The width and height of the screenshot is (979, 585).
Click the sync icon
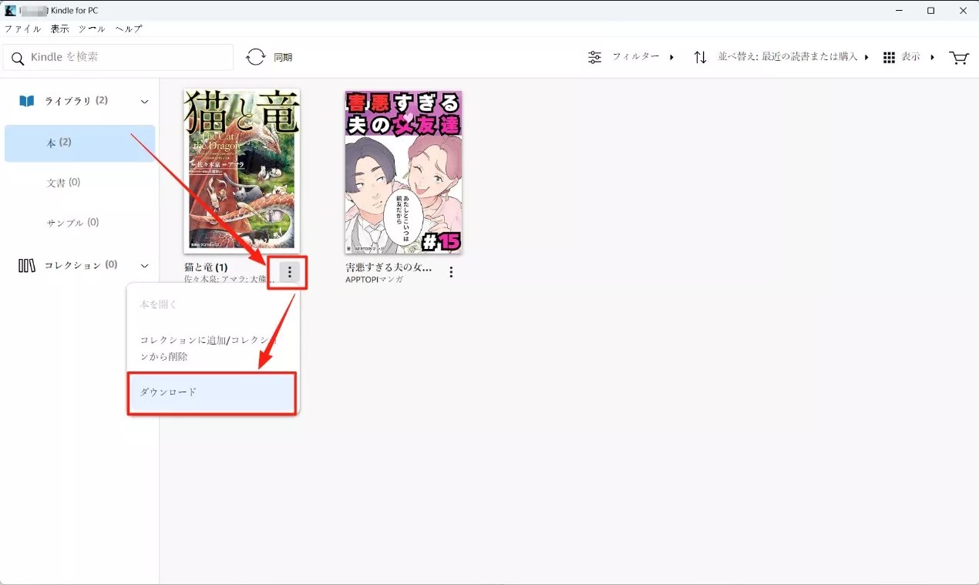[x=255, y=57]
